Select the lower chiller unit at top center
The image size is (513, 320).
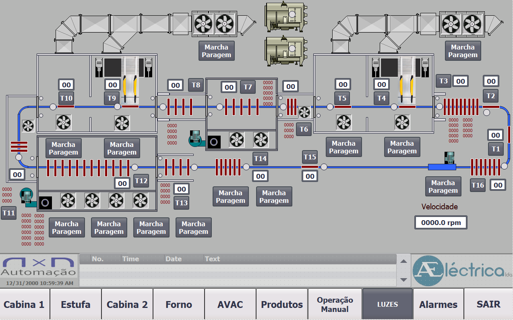(x=284, y=50)
